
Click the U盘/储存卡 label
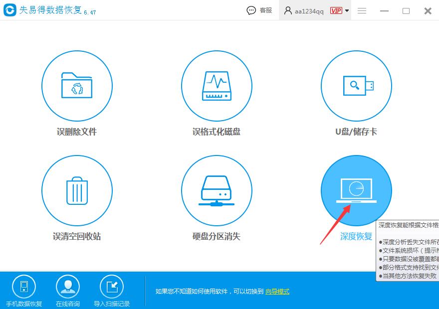pos(356,132)
